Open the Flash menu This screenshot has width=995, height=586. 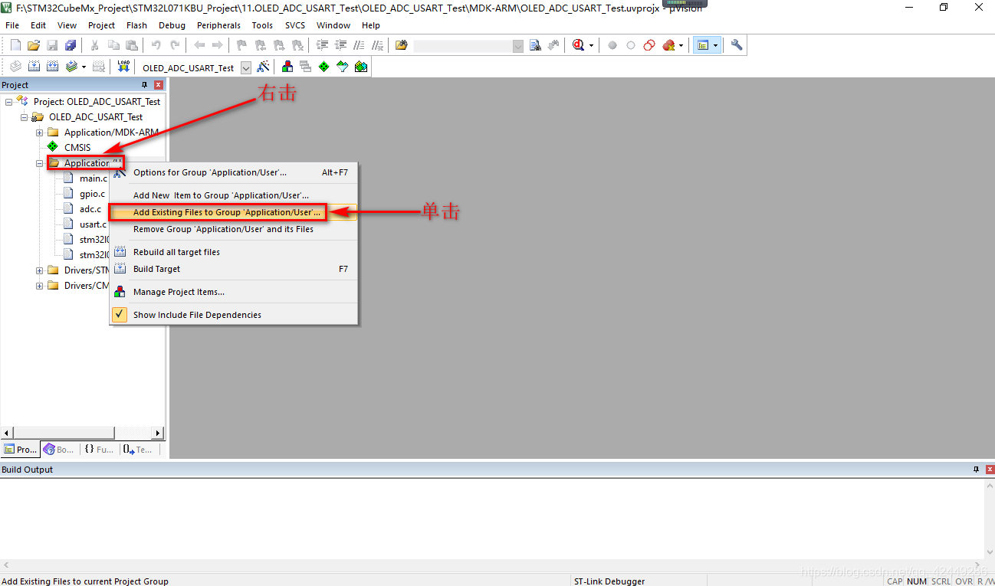136,25
